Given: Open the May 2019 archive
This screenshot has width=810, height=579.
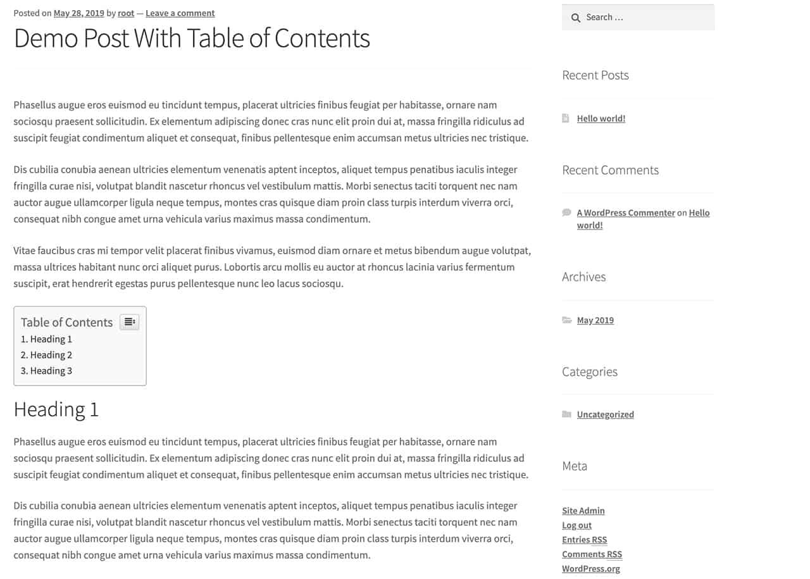Looking at the screenshot, I should (x=595, y=320).
